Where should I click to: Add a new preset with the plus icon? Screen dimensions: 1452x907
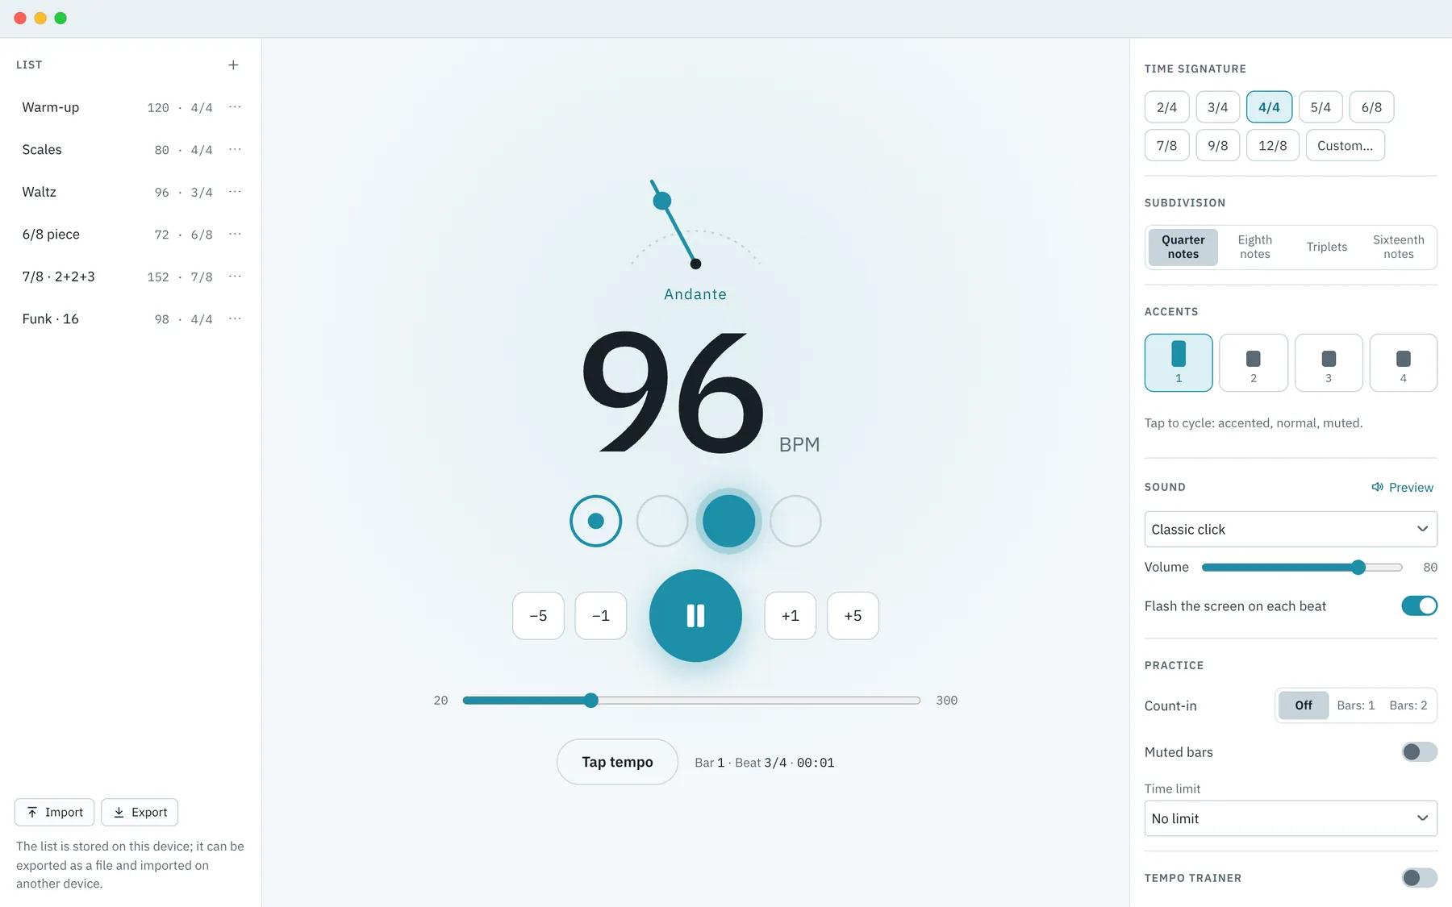click(233, 64)
